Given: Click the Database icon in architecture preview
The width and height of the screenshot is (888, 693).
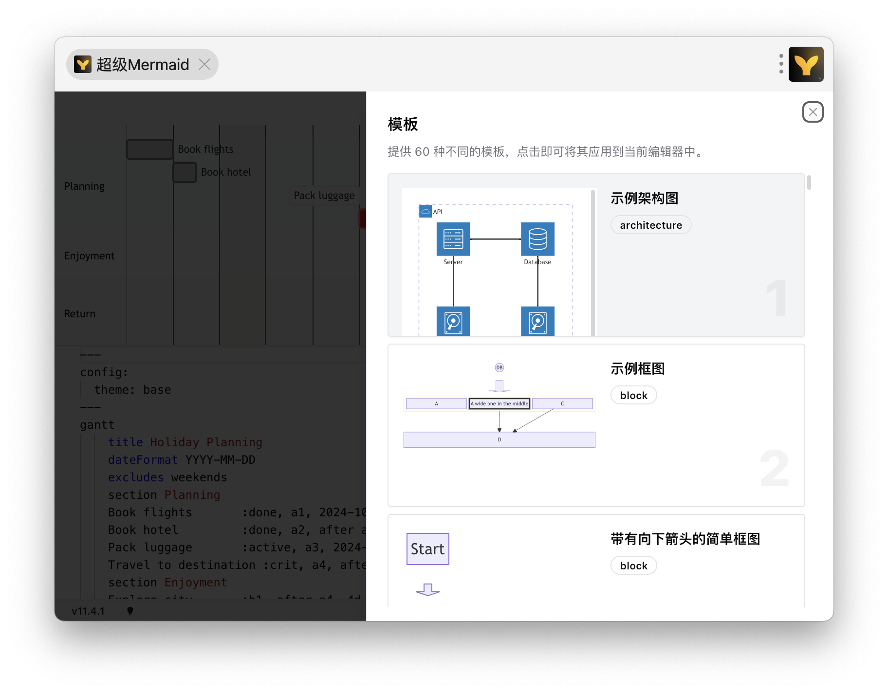Looking at the screenshot, I should (537, 239).
